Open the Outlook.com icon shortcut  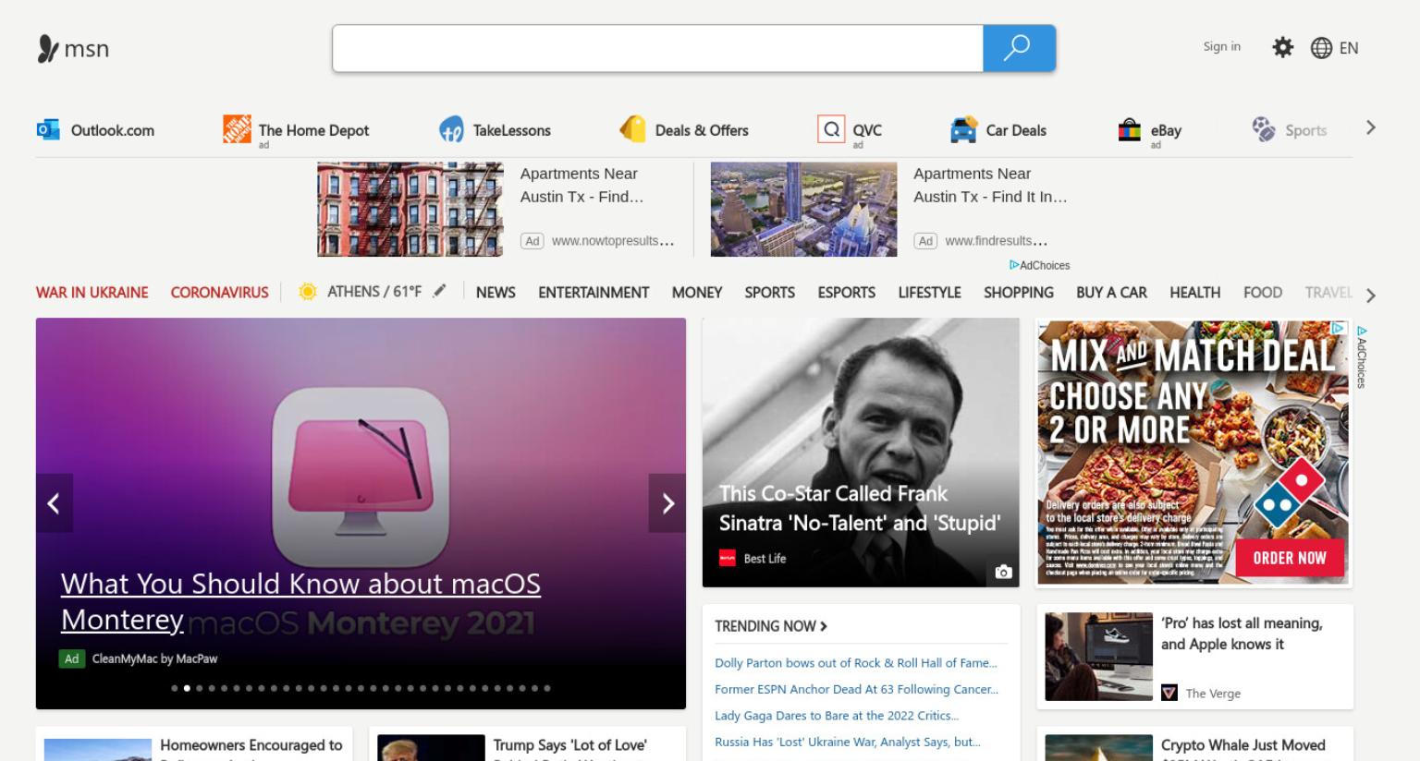tap(48, 130)
